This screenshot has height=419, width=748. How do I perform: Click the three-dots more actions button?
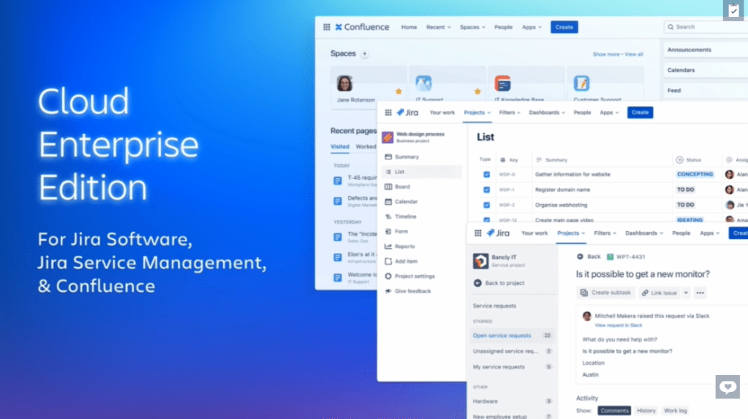tap(700, 292)
